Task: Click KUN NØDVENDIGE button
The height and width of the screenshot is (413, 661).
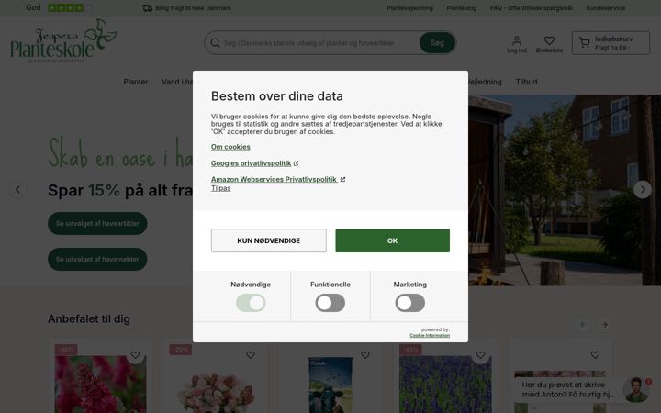Action: 268,240
